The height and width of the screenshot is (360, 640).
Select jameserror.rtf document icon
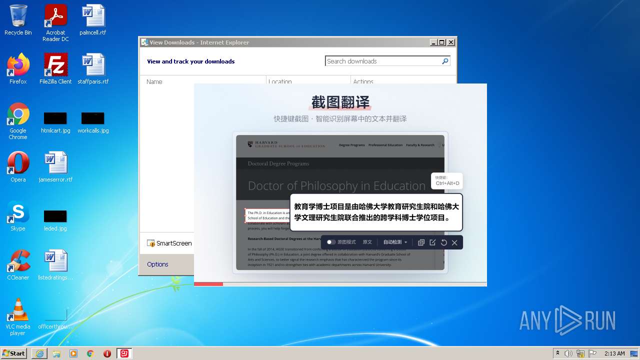click(55, 167)
